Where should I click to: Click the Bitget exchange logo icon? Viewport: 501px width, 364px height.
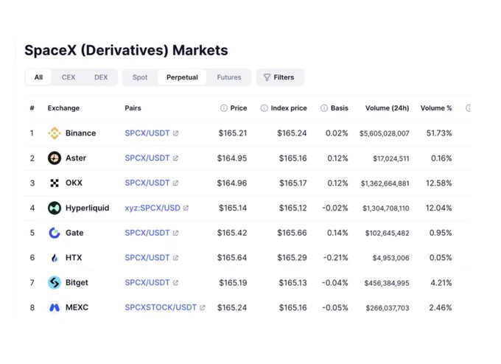pos(55,282)
